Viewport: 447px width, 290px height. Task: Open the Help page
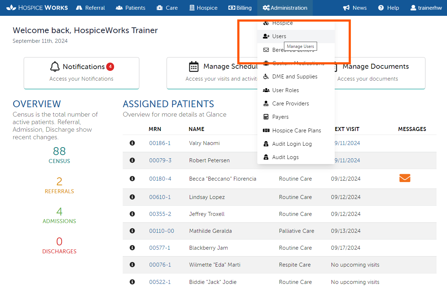click(389, 8)
